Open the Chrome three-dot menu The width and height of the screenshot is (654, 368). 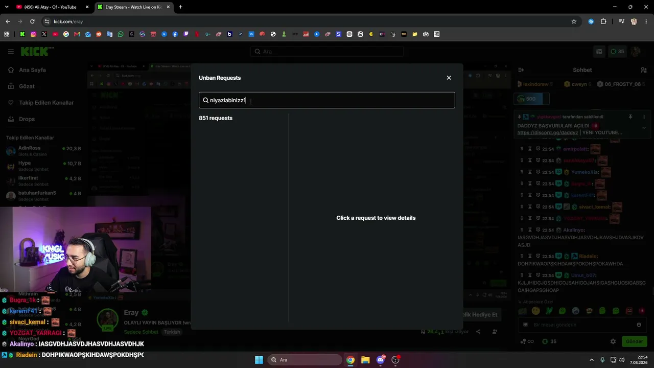(x=646, y=21)
